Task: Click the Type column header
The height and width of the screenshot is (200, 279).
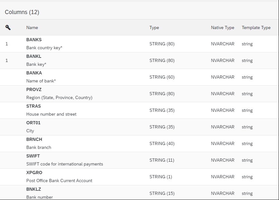Action: 154,27
